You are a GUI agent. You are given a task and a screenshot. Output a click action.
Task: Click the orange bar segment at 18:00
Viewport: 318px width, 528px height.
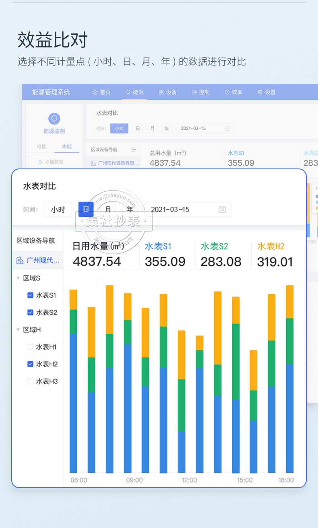coord(290,302)
